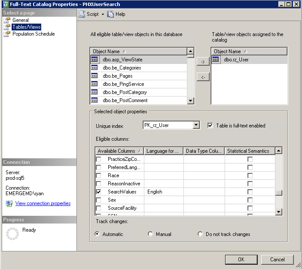
Task: Move eligible objects list up with the arrow
Action: click(190, 51)
